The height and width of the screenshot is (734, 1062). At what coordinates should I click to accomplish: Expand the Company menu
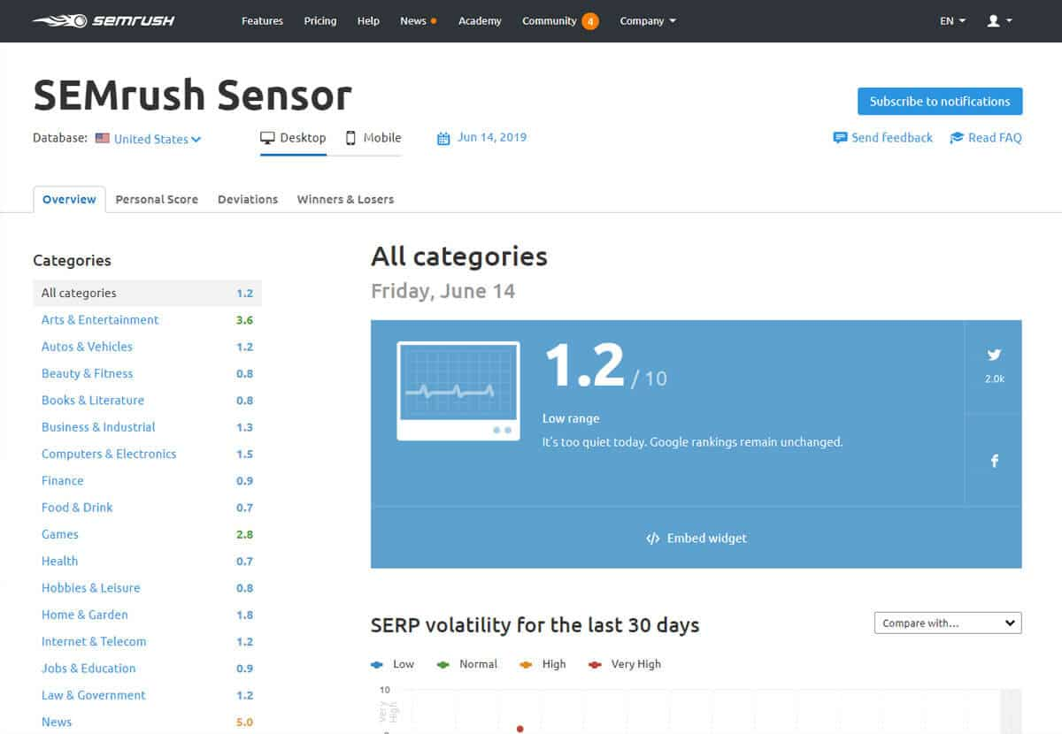[x=648, y=20]
